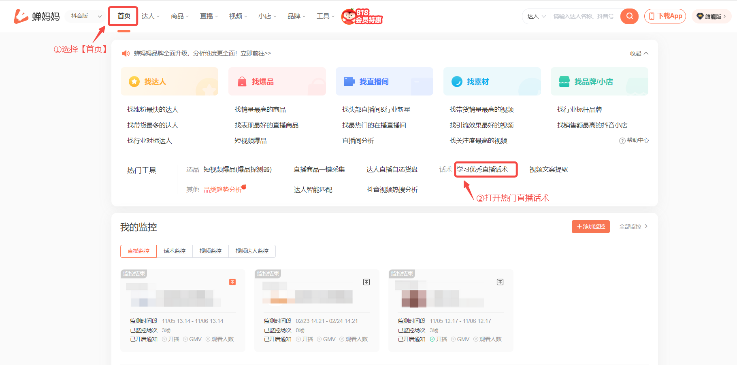Screen dimensions: 737x365
Task: Expand the 视频 navigation menu
Action: coord(238,16)
